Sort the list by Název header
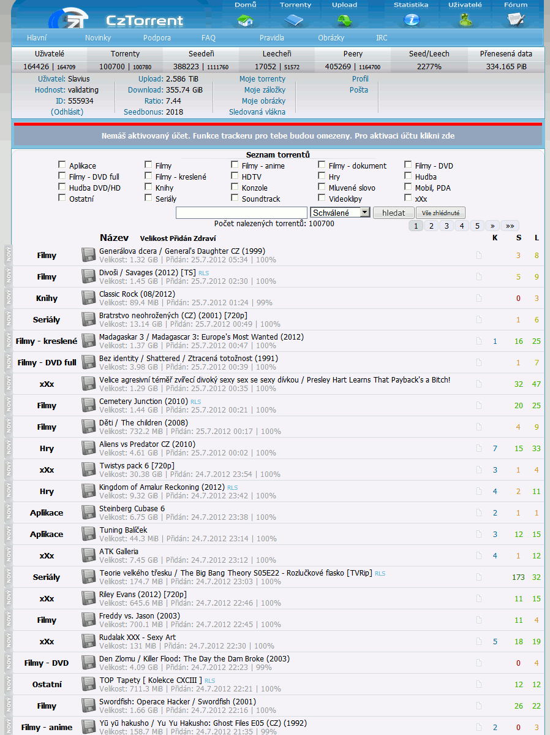This screenshot has width=550, height=735. (x=114, y=238)
